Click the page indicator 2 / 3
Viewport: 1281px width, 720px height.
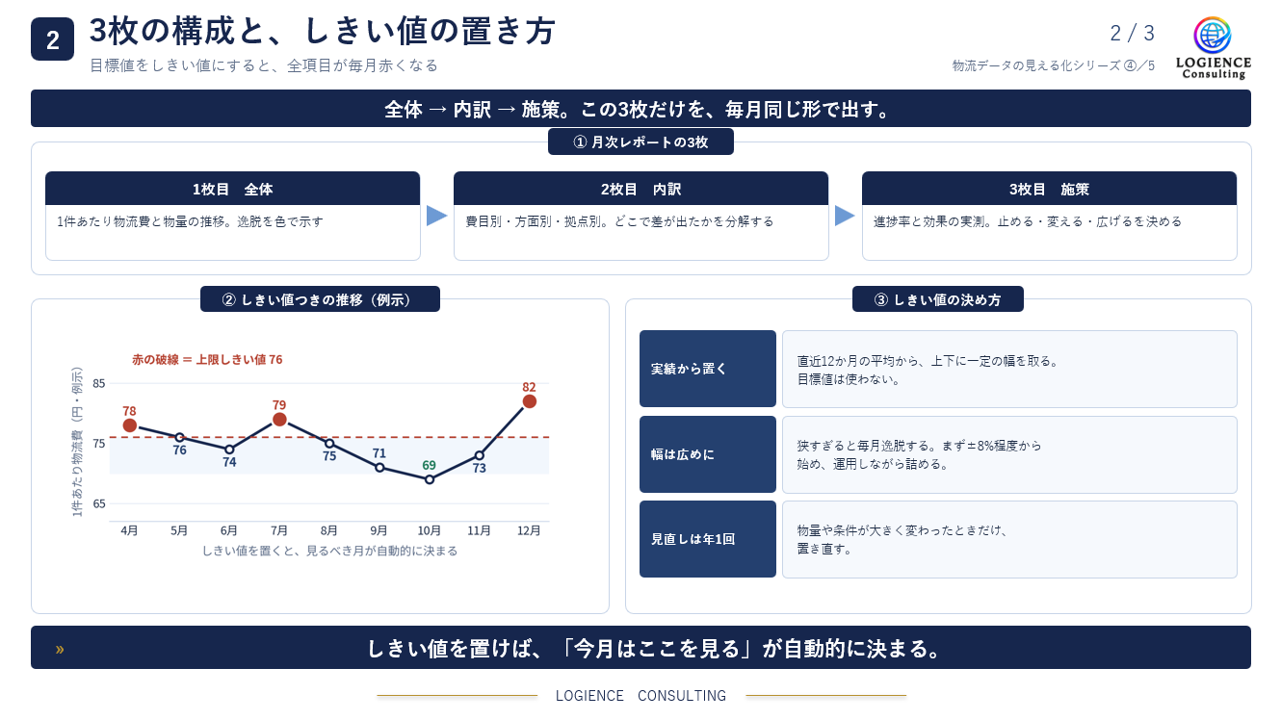click(x=1133, y=33)
